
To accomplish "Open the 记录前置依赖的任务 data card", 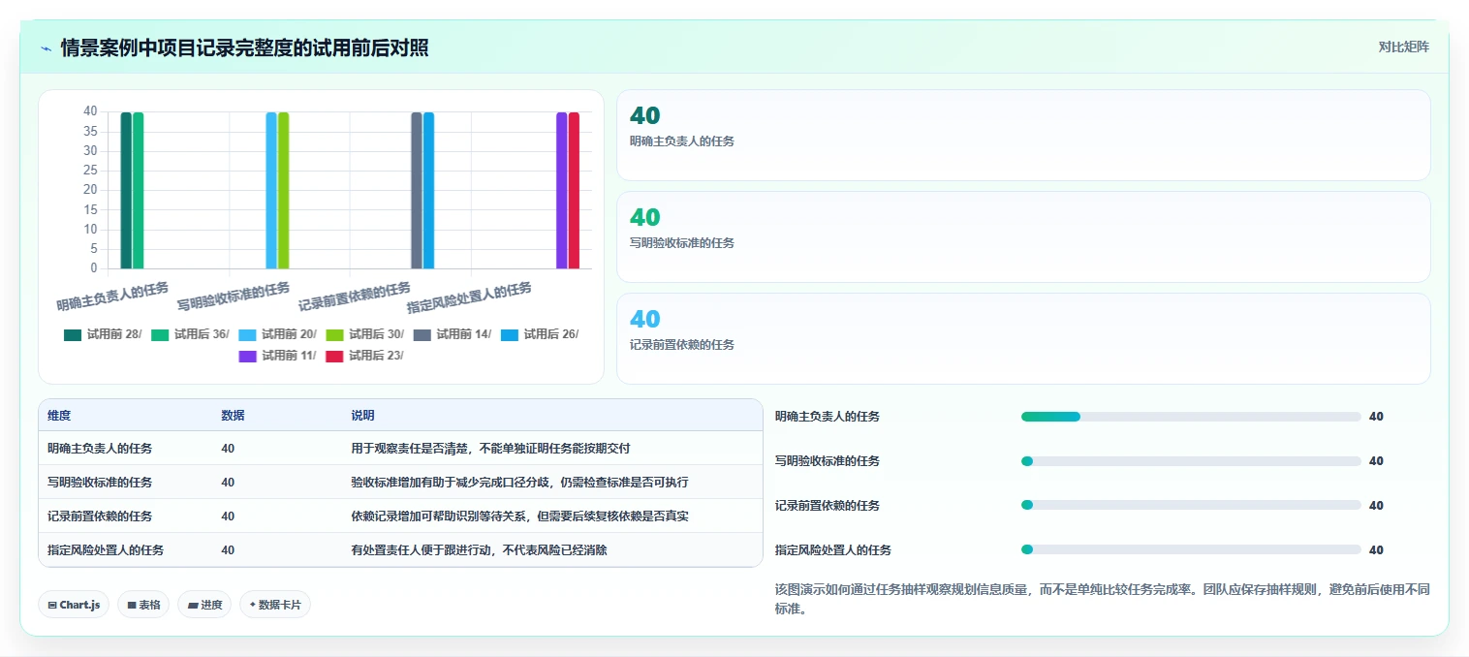I will point(1023,338).
